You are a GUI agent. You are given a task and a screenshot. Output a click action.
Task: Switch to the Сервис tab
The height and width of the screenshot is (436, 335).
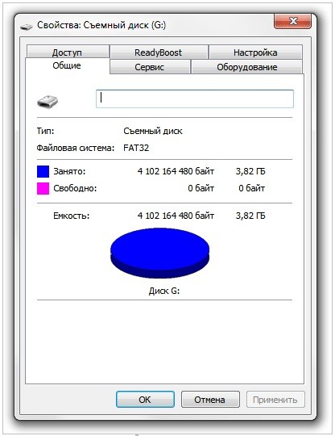click(x=150, y=67)
